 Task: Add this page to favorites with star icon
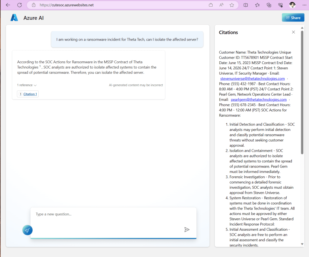pyautogui.click(x=232, y=5)
